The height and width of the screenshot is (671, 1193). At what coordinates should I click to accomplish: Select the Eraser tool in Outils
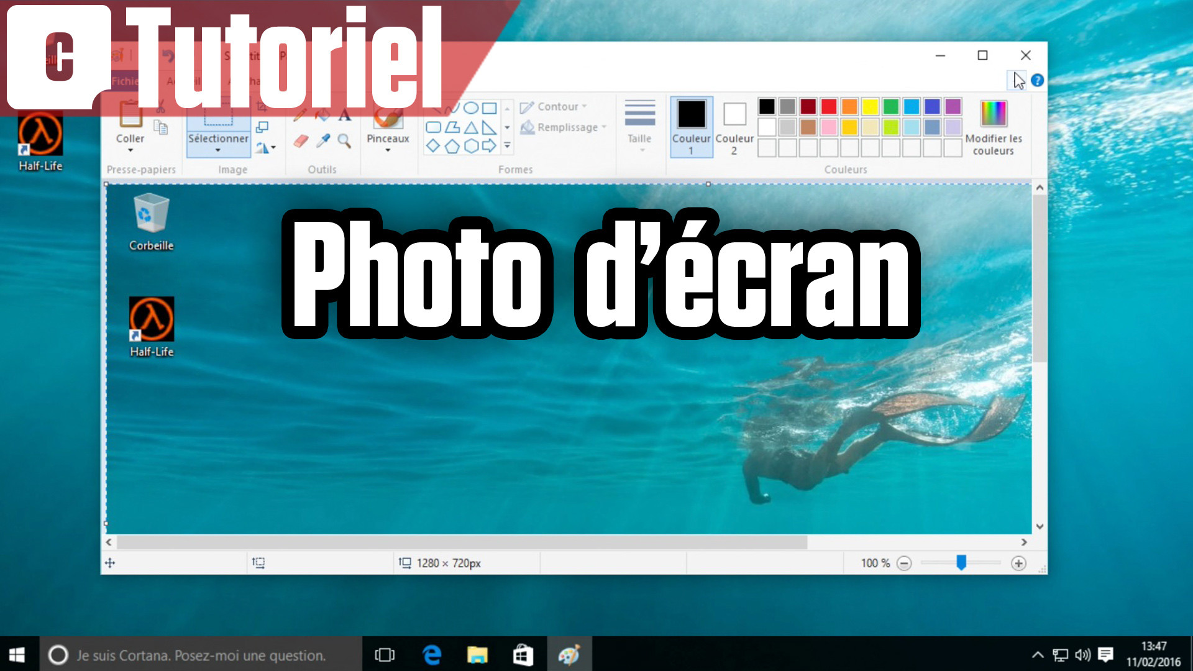[x=301, y=142]
